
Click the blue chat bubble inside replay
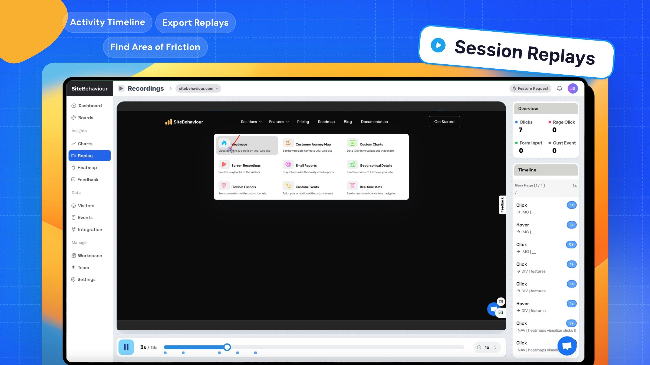coord(493,309)
